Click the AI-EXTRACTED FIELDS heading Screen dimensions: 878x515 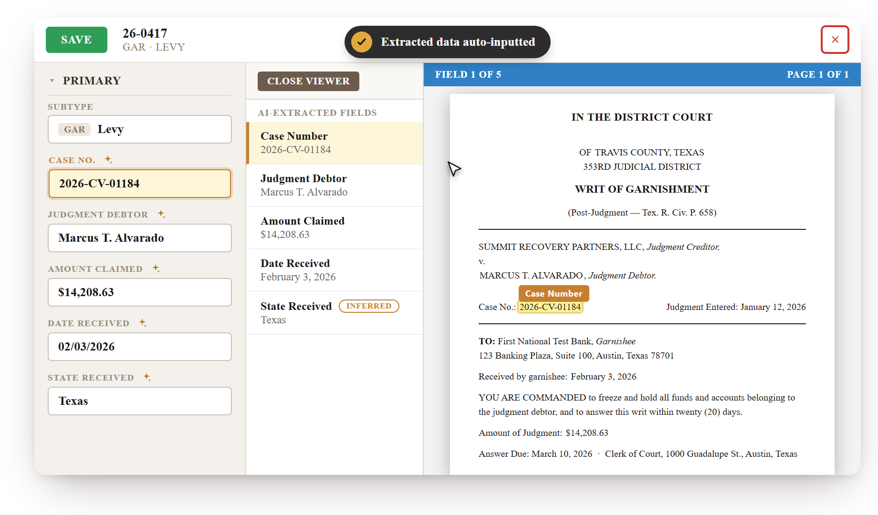[317, 113]
